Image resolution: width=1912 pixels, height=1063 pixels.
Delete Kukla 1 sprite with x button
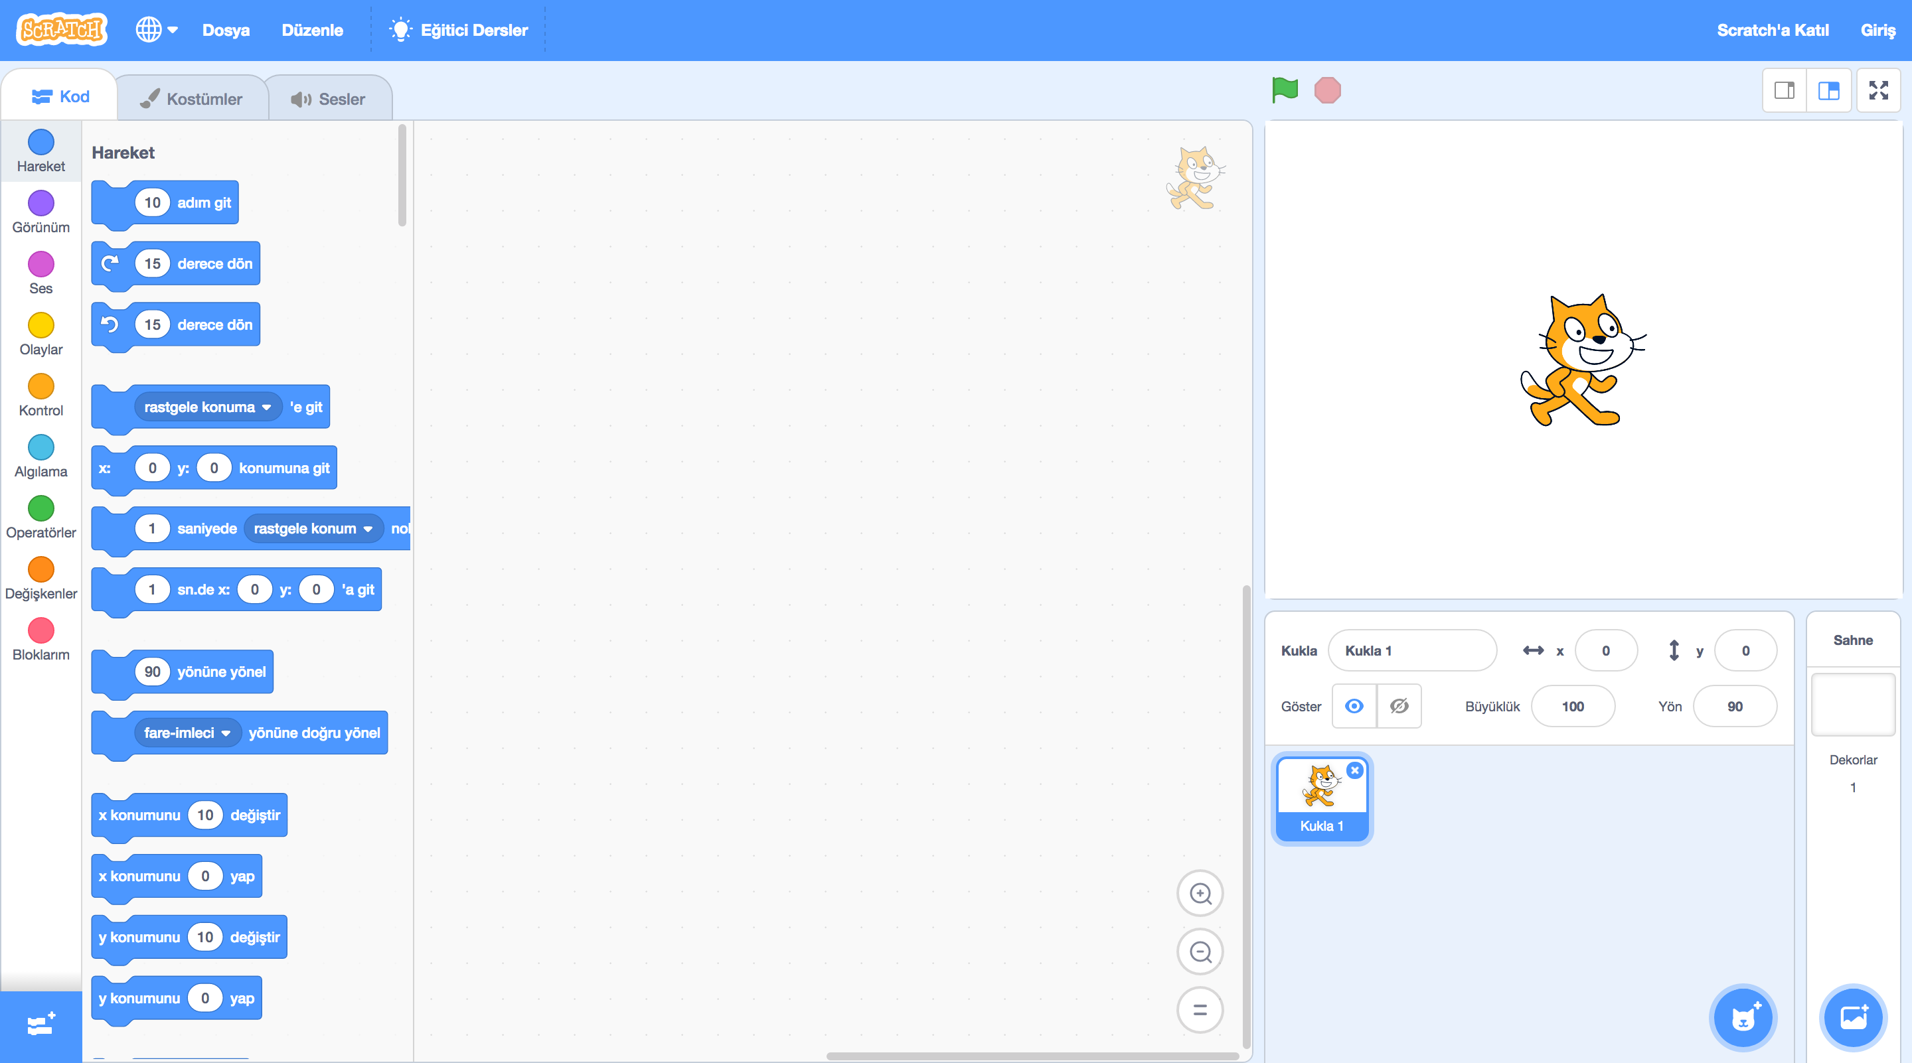[1354, 770]
